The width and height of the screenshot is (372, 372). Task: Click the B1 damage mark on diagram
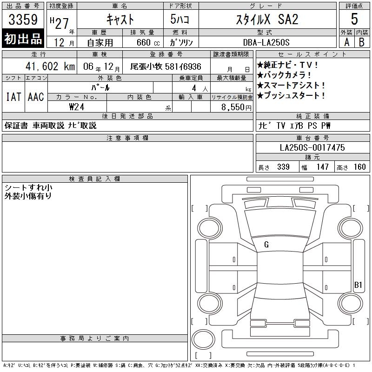pos(358,285)
